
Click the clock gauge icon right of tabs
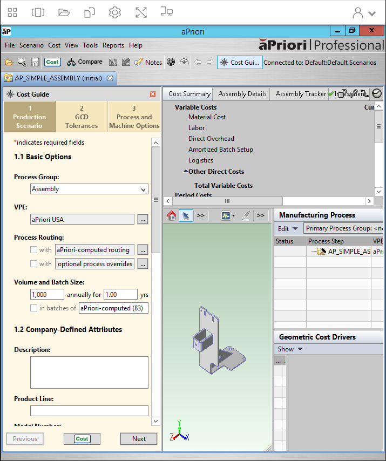pos(377,93)
